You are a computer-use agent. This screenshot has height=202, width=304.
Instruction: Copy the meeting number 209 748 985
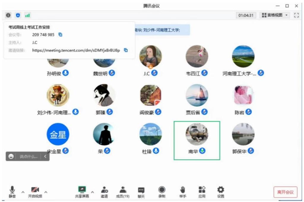tap(60, 35)
